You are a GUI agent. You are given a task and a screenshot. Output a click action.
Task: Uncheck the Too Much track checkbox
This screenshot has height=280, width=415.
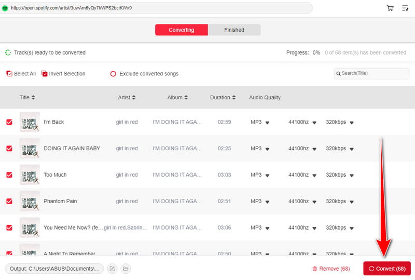9,175
